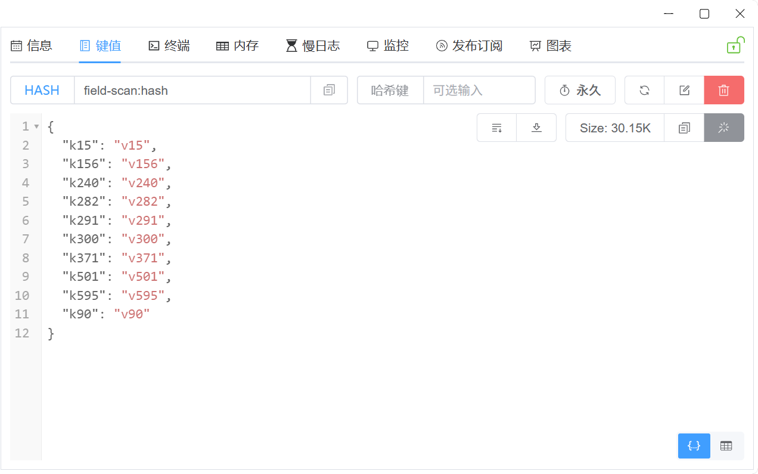Refresh the key value
The width and height of the screenshot is (758, 474).
[644, 90]
